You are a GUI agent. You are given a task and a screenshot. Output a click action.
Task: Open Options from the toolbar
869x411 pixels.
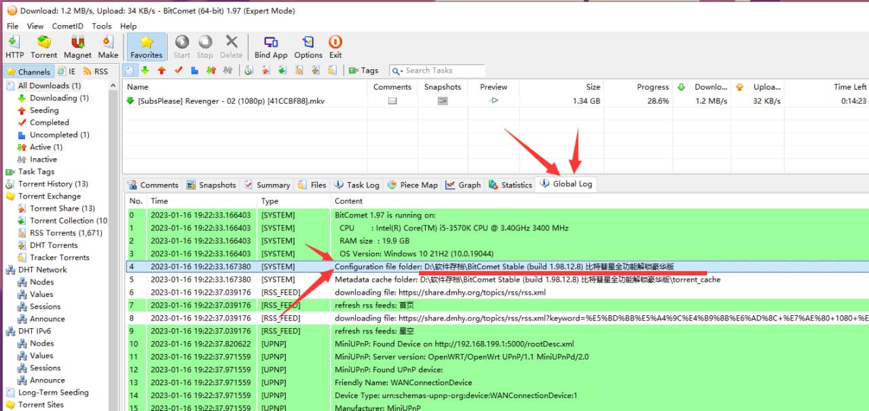click(308, 47)
